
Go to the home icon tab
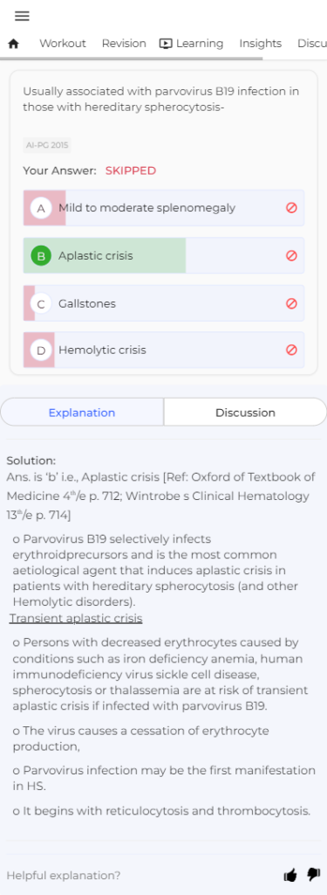coord(13,44)
